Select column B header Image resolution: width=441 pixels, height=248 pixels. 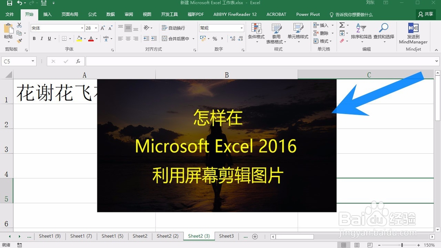226,75
